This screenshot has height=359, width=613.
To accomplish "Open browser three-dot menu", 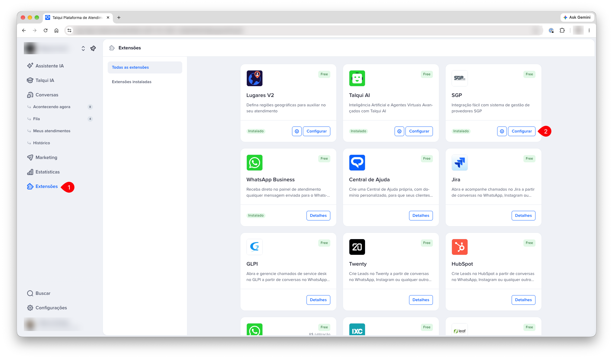I will click(589, 30).
